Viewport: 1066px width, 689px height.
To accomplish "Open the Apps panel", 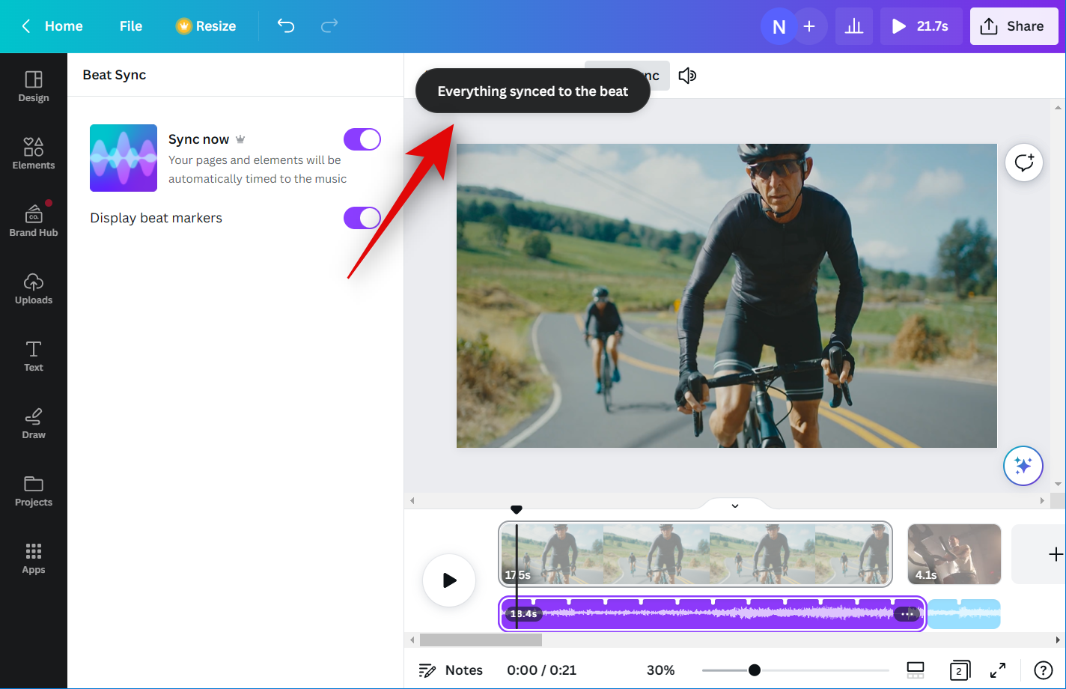I will point(34,558).
